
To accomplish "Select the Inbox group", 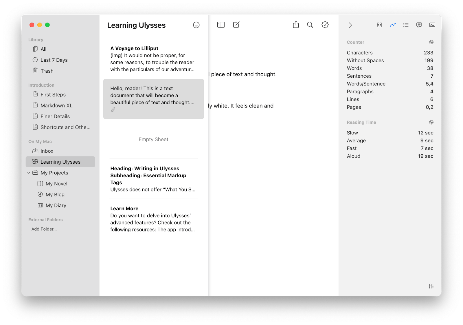I will pyautogui.click(x=60, y=151).
